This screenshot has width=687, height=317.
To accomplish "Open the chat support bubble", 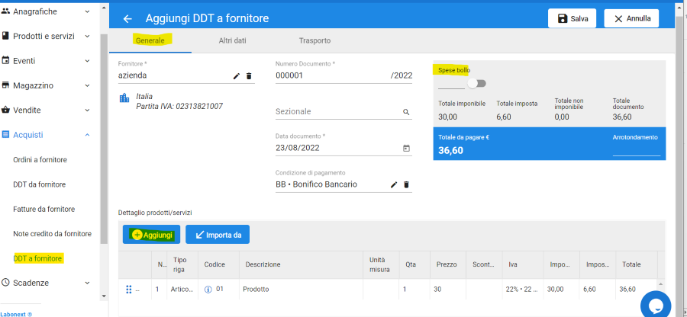I will 656,306.
